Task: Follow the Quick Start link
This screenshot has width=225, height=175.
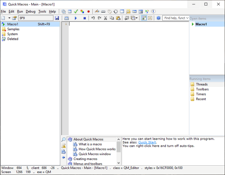Action: [147, 142]
